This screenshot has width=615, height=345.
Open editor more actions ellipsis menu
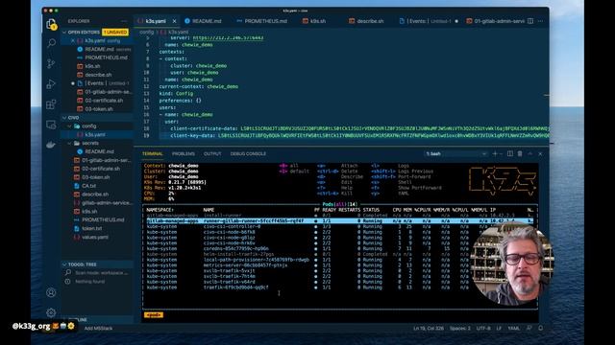(x=540, y=21)
